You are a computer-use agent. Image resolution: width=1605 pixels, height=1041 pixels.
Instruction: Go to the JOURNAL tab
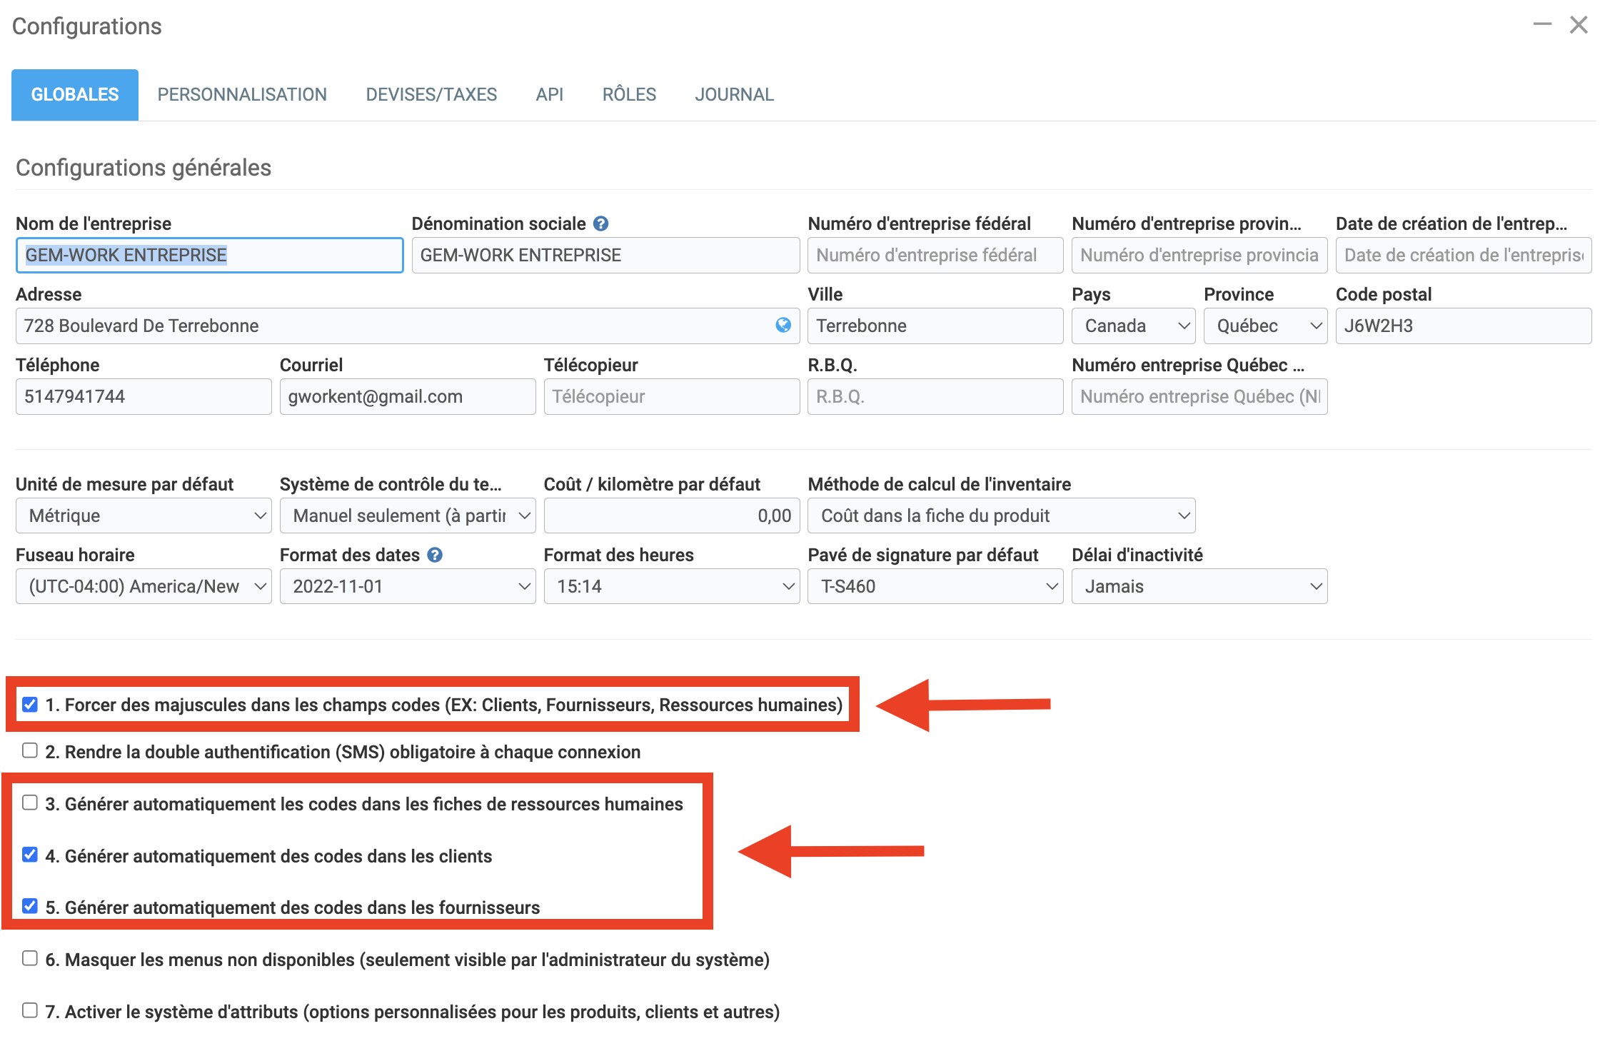(x=734, y=94)
